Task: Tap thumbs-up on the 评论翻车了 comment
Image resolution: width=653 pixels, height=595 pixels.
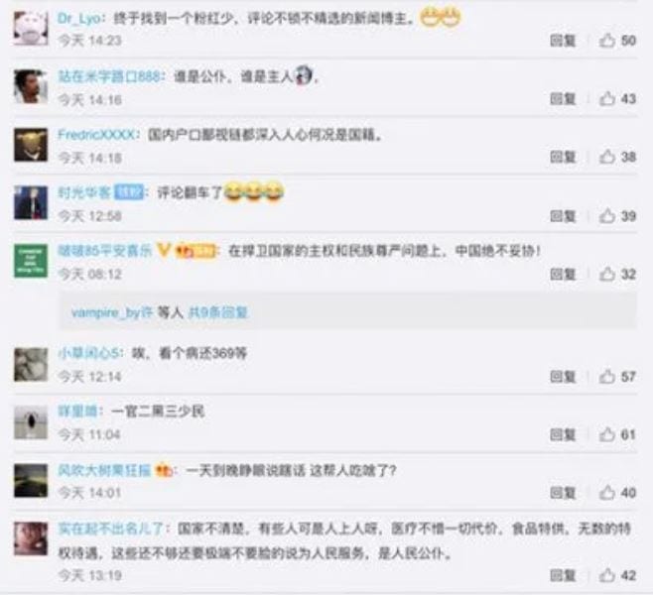Action: point(606,215)
